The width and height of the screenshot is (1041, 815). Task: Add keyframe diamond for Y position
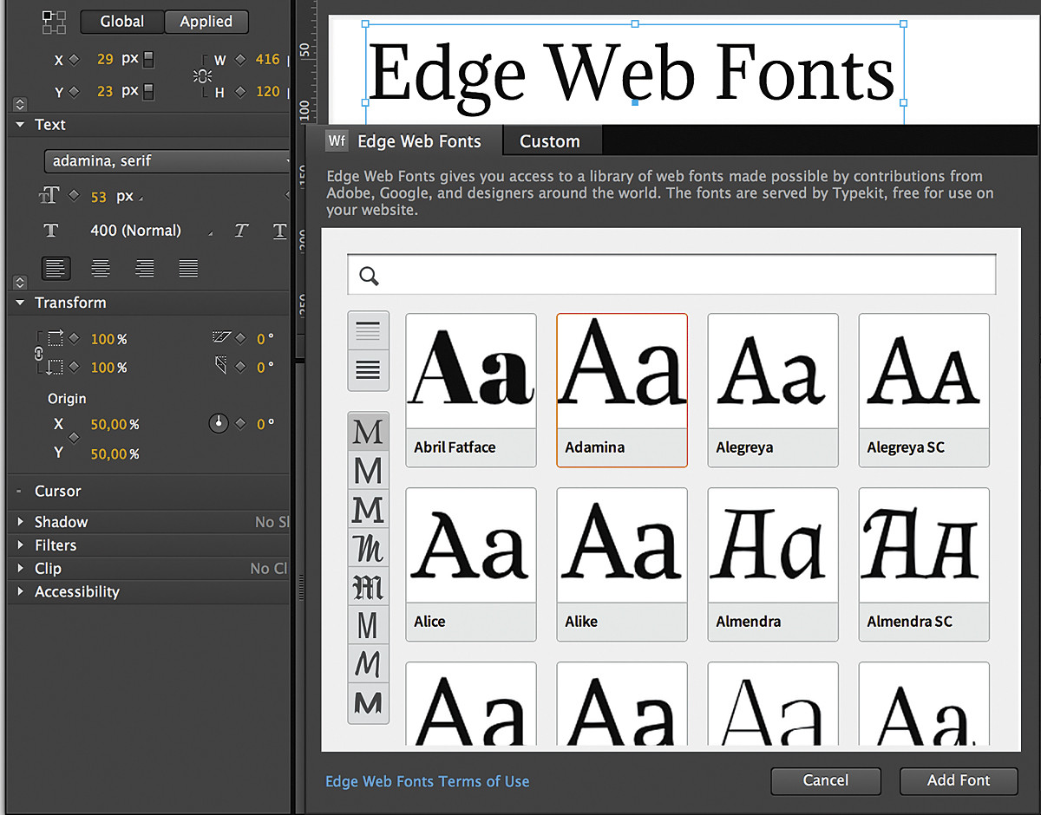tap(75, 91)
